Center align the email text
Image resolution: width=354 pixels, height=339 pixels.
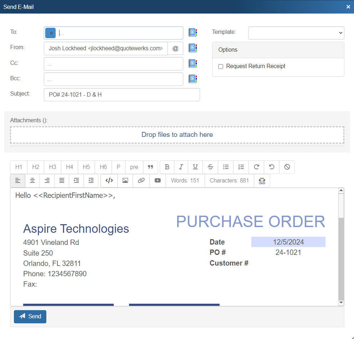[x=32, y=180]
